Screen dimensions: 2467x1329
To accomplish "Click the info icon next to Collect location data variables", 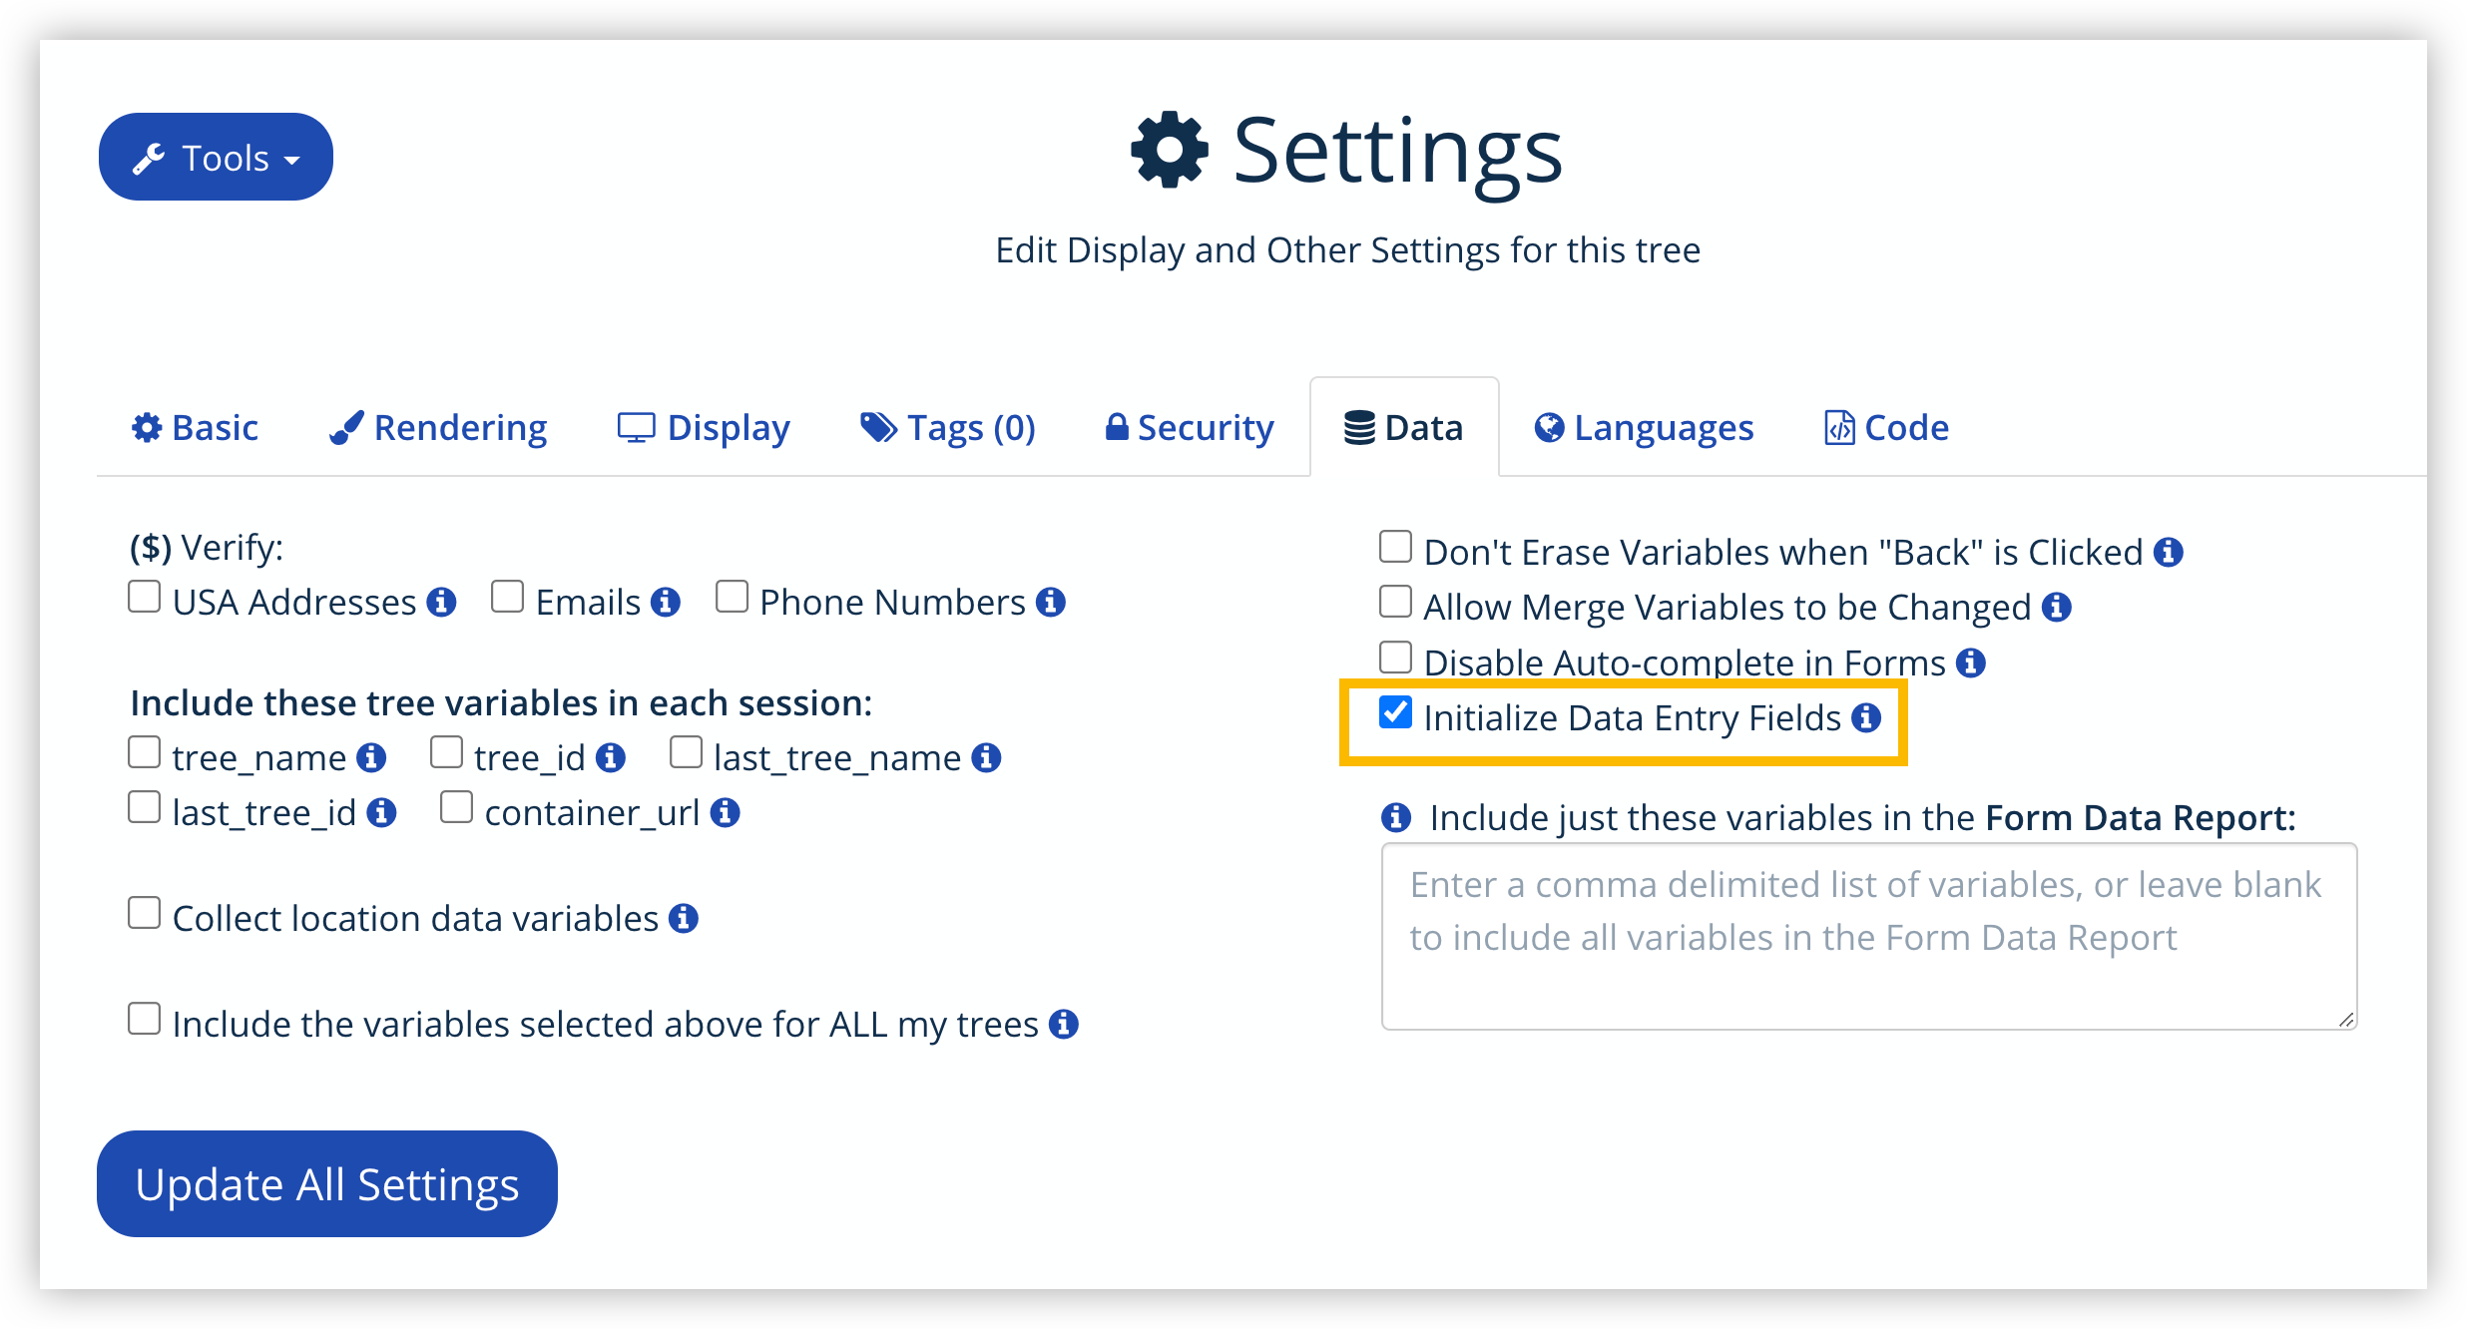I will click(685, 919).
